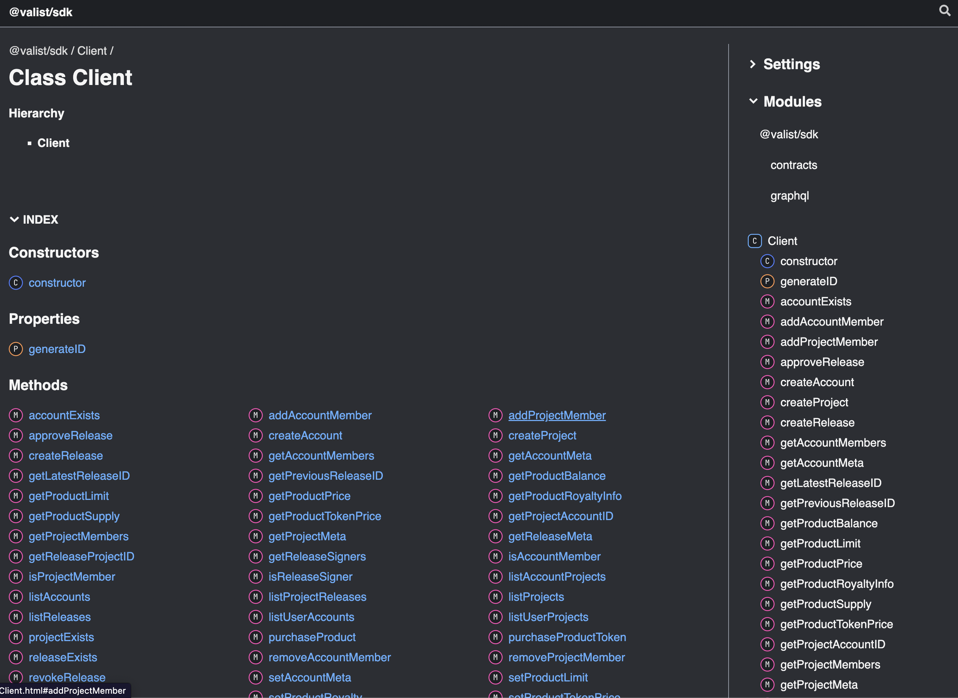Click M icon beside sidebar getProductLimit

767,543
